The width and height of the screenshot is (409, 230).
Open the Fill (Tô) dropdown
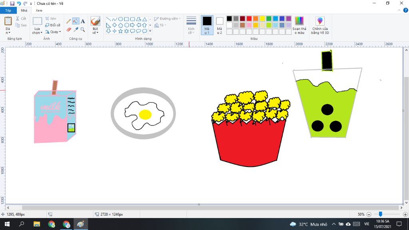pos(160,25)
